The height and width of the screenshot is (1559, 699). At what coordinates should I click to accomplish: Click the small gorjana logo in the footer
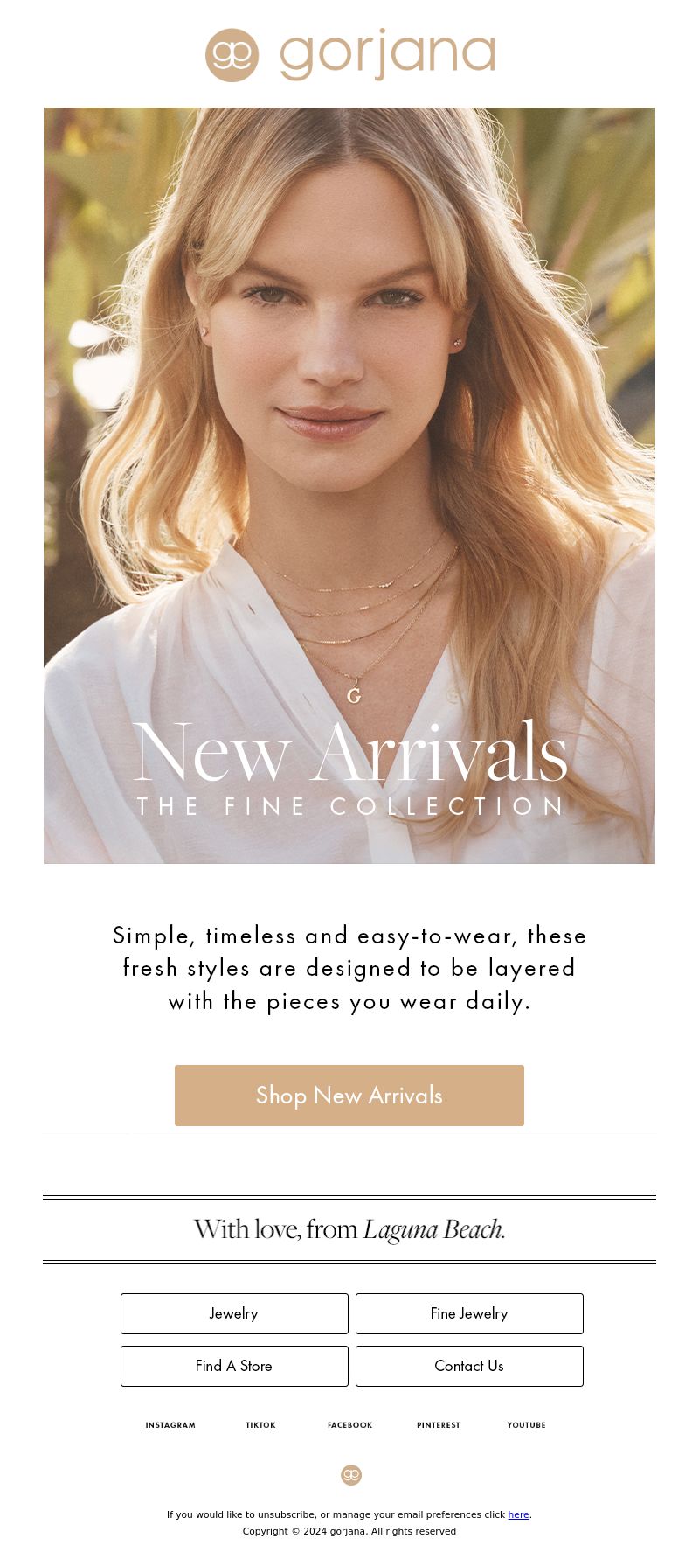351,1475
